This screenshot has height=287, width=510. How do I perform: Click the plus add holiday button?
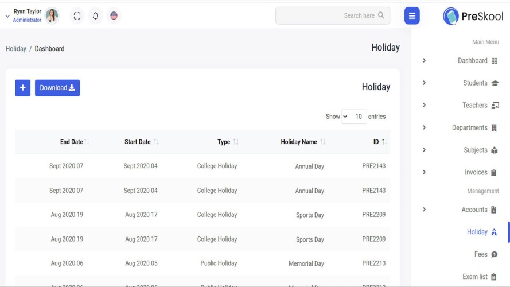point(23,88)
